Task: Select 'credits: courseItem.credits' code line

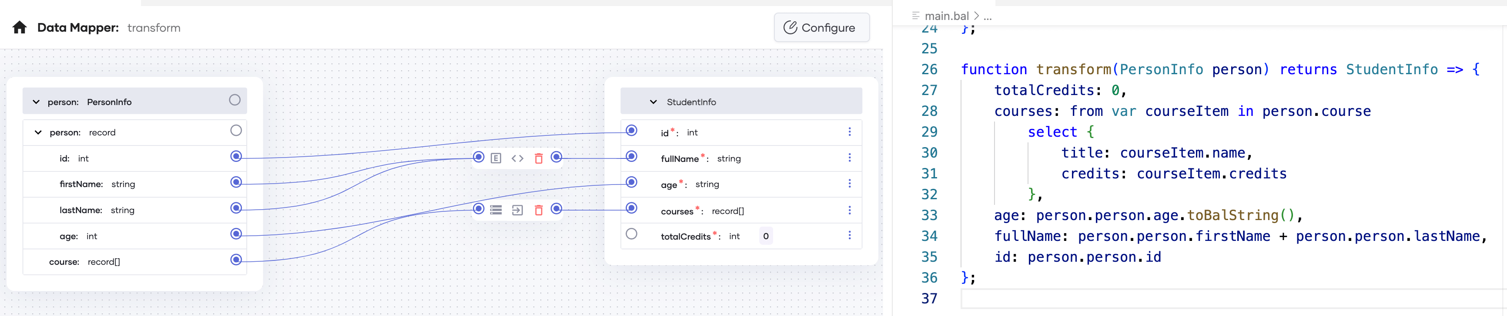Action: click(x=1174, y=174)
